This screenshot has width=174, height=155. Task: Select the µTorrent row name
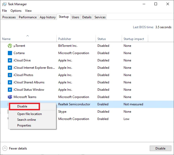click(19, 46)
